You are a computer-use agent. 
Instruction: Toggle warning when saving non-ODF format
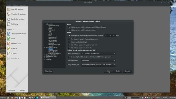(69, 57)
